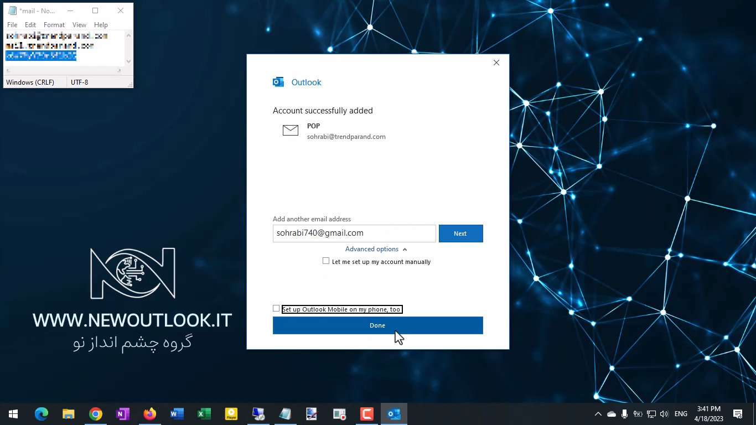Open the yellow Player app in taskbar

click(x=231, y=414)
